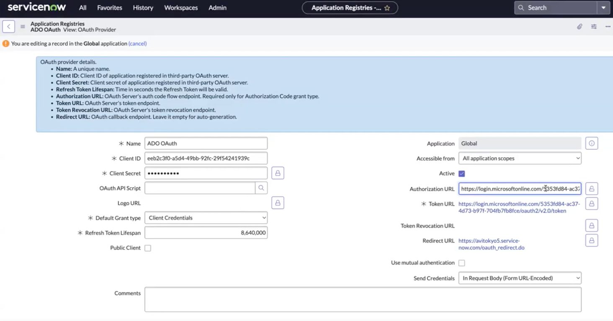Uncheck the Active checkbox
The width and height of the screenshot is (613, 321).
tap(462, 173)
